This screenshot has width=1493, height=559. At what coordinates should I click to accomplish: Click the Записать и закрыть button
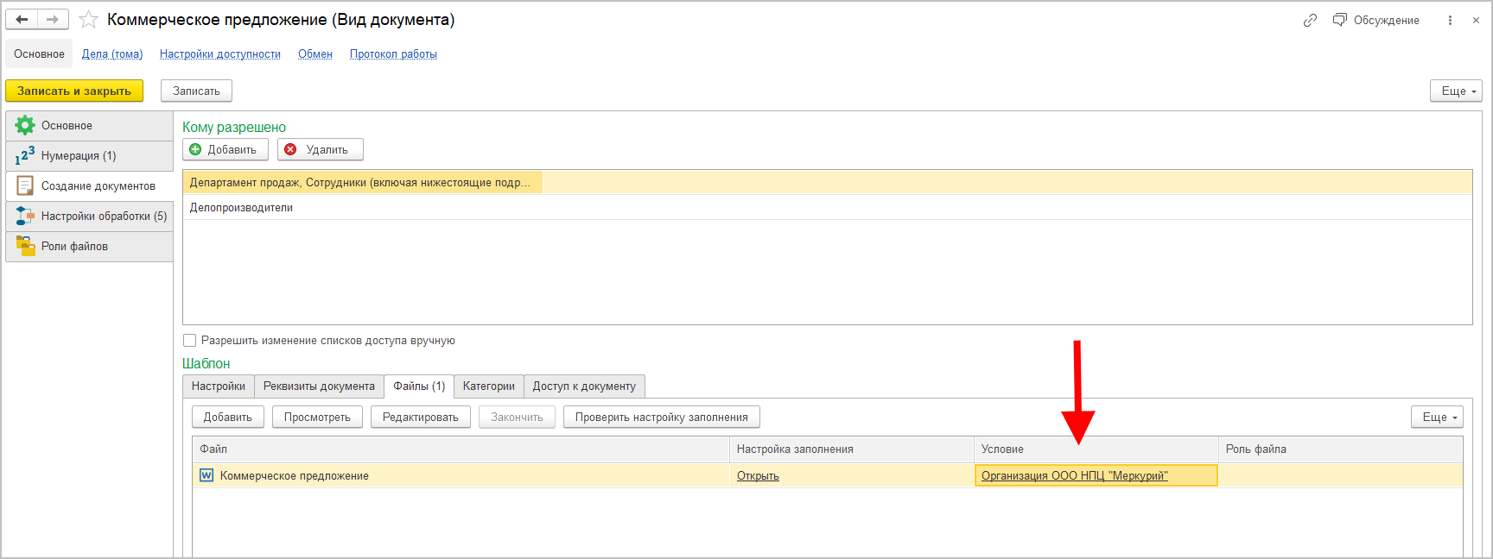click(74, 91)
